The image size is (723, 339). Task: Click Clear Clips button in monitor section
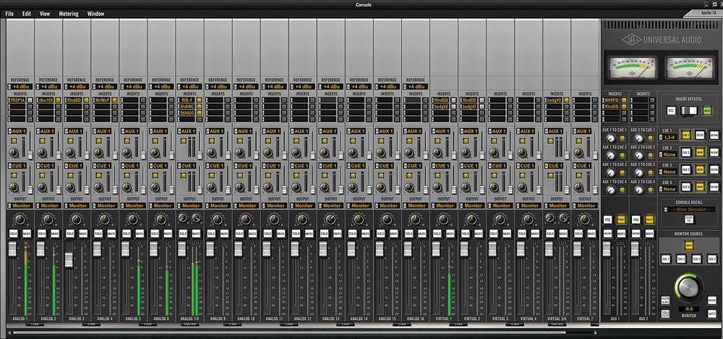pyautogui.click(x=665, y=301)
